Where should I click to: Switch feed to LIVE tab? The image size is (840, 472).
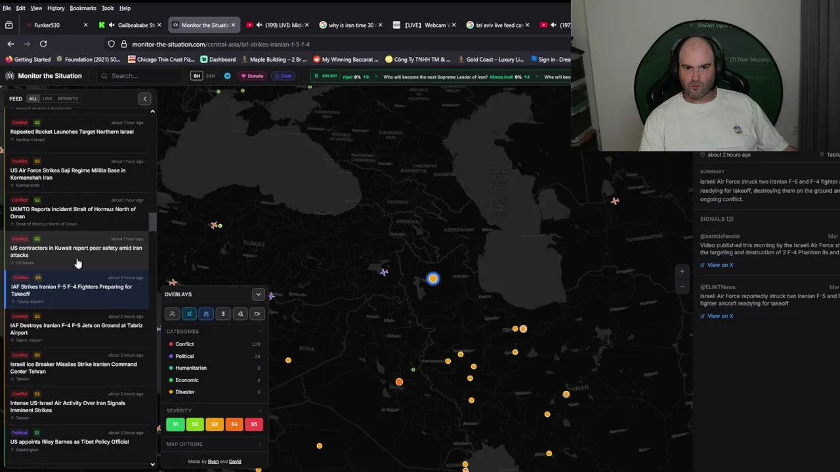click(x=47, y=99)
